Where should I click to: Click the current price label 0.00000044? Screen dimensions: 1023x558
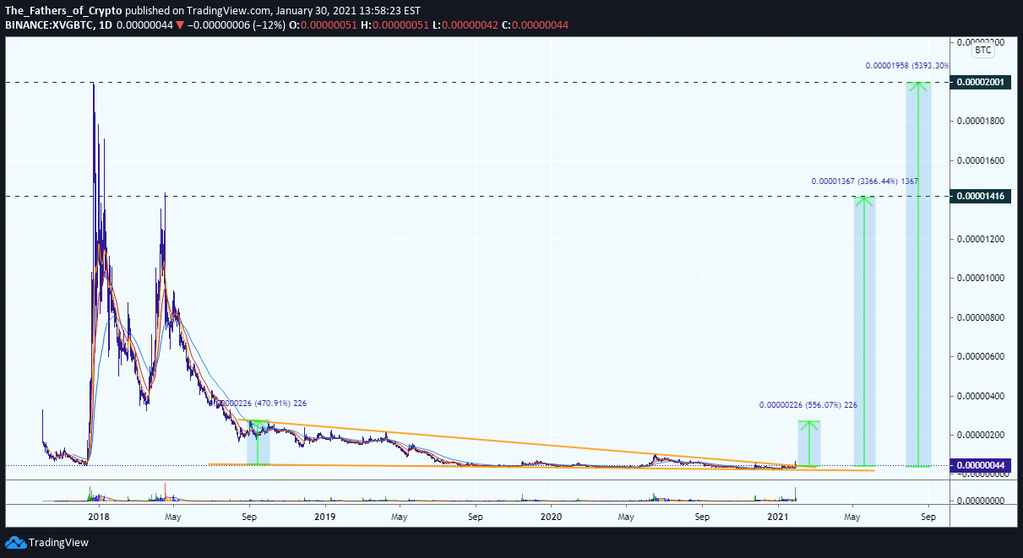[x=979, y=465]
